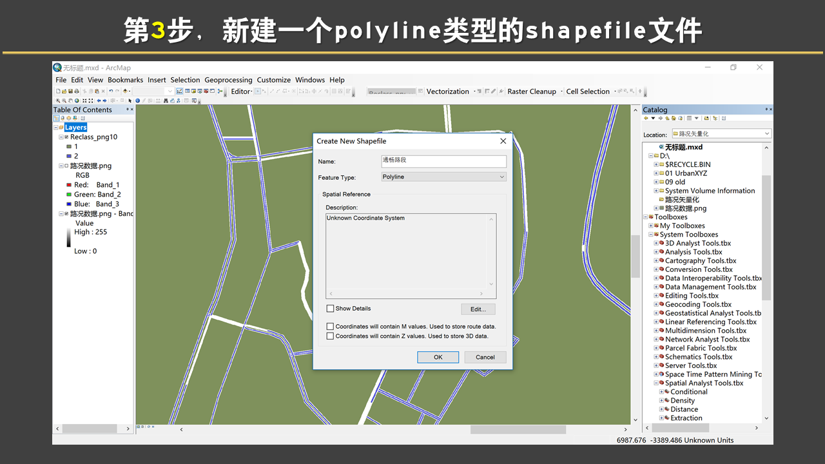
Task: Enable coordinates will contain Z values
Action: tap(331, 336)
